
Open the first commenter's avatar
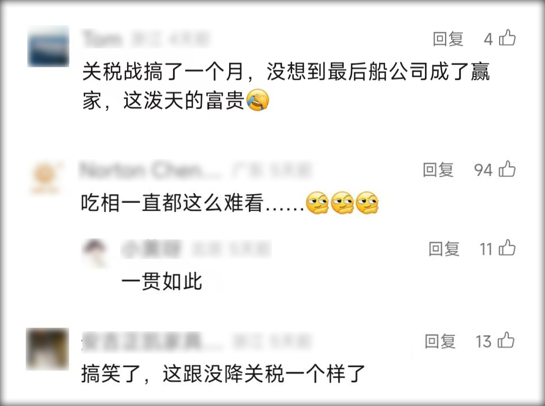[48, 46]
